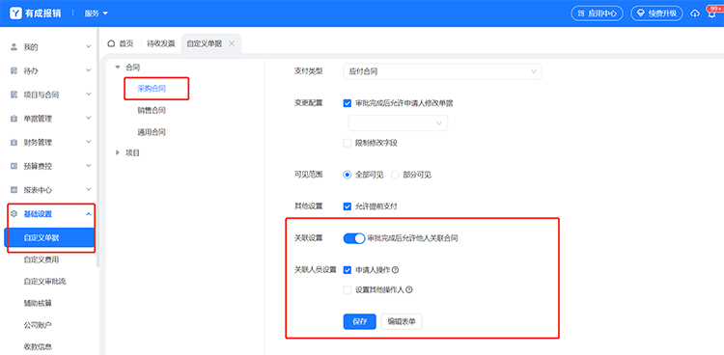This screenshot has height=355, width=724.
Task: Expand the 项目 tree node triangle
Action: click(117, 152)
